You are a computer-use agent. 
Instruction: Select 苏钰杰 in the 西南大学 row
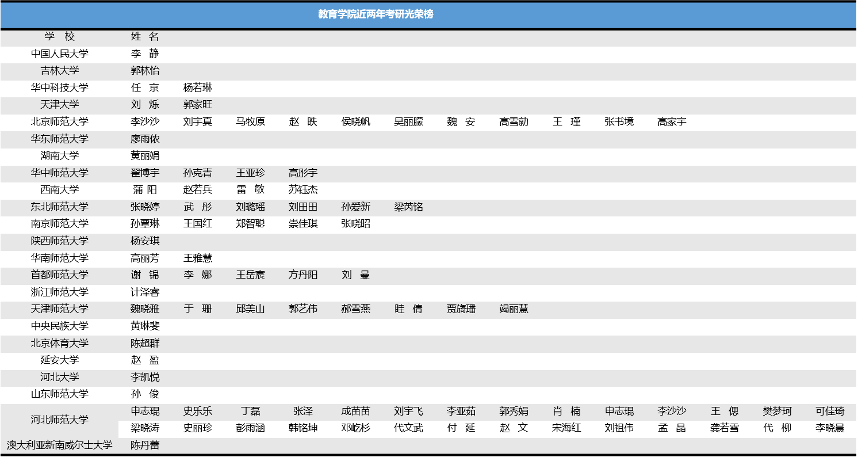pyautogui.click(x=303, y=190)
